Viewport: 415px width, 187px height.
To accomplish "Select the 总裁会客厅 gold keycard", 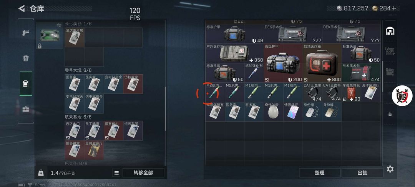I will coord(94,150).
